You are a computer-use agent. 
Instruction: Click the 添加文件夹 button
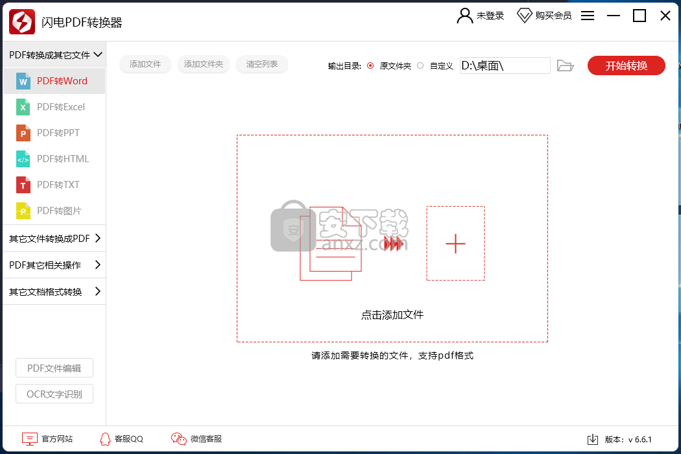[203, 64]
